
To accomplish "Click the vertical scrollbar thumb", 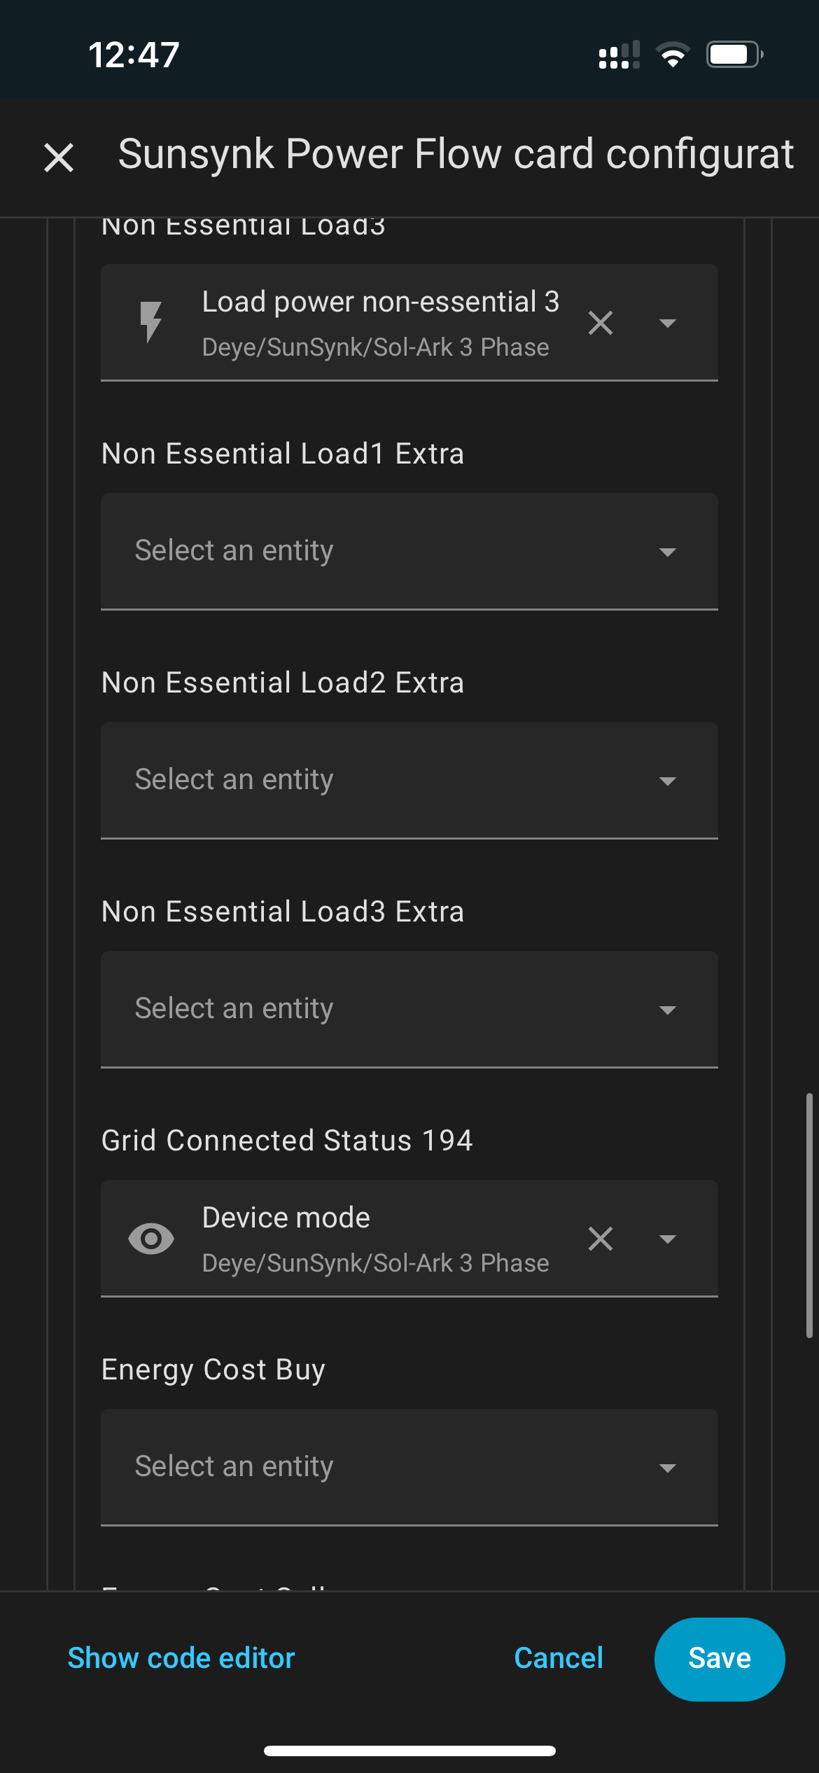I will pyautogui.click(x=809, y=1215).
